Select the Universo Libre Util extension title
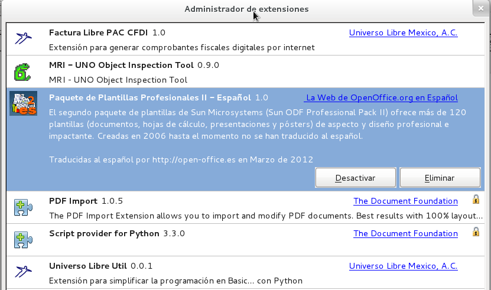This screenshot has width=491, height=290. pyautogui.click(x=88, y=266)
